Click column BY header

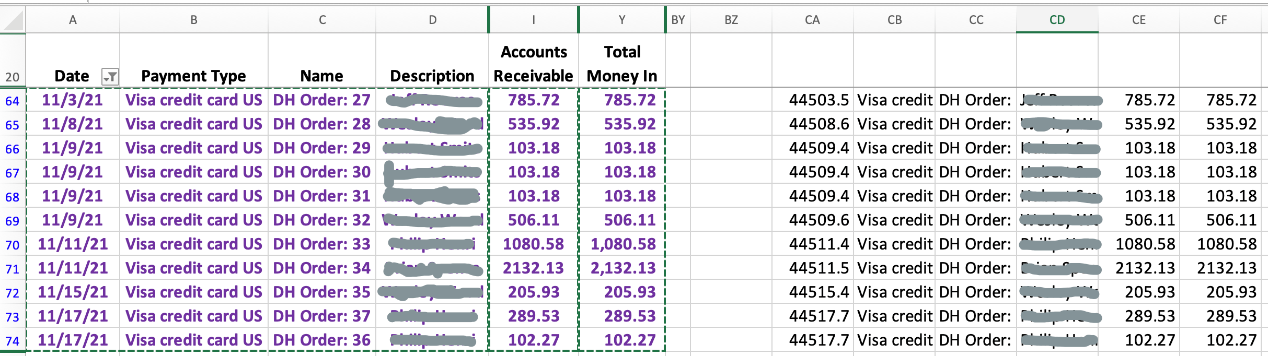tap(678, 20)
